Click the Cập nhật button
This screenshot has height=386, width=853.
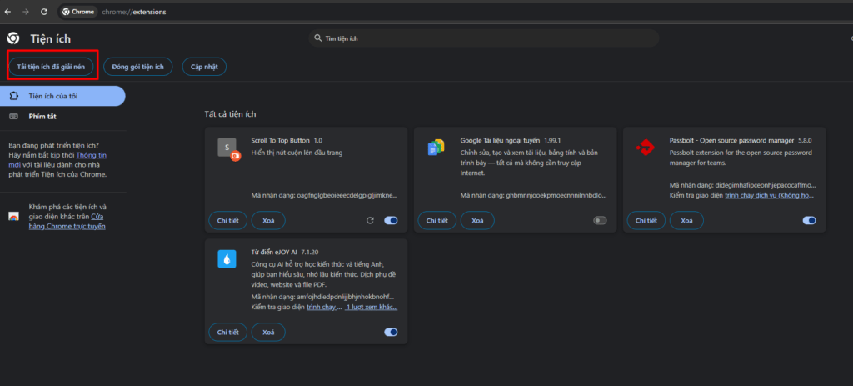tap(204, 67)
